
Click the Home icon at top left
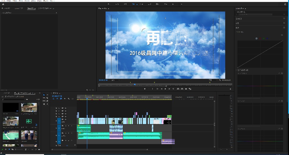click(3, 5)
